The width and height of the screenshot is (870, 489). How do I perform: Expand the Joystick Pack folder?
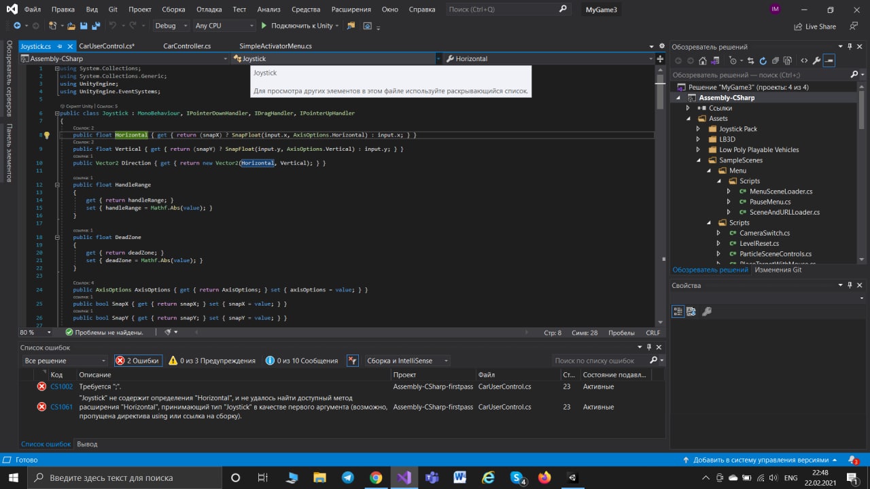(698, 129)
